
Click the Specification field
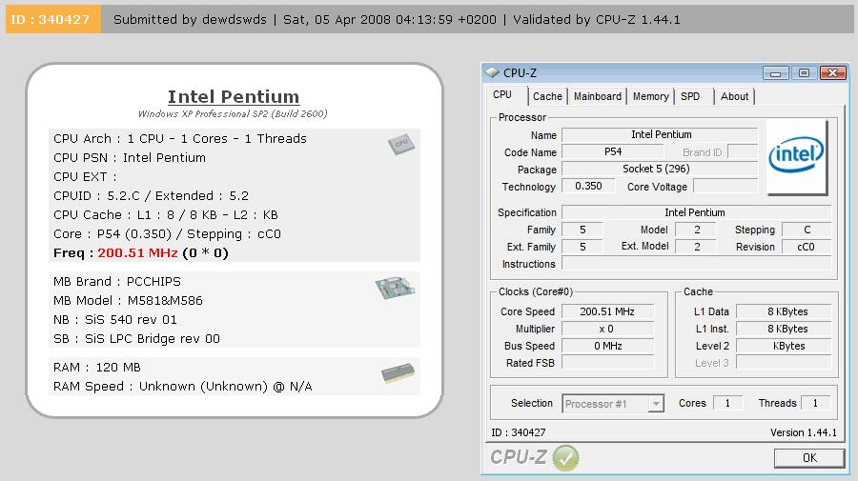coord(697,212)
